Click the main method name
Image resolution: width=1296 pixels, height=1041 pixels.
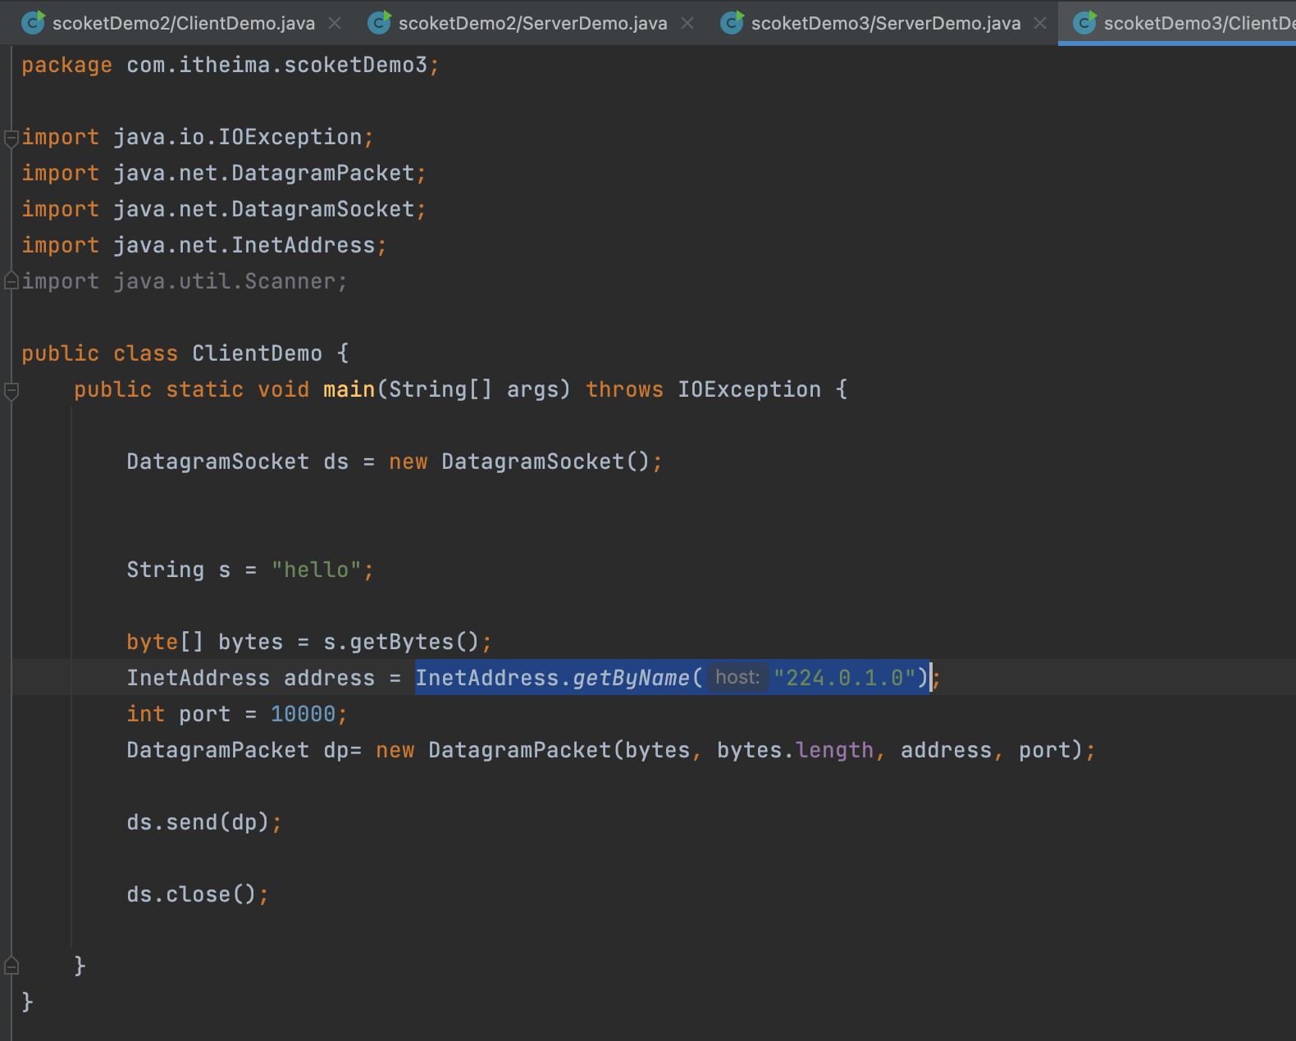tap(349, 389)
